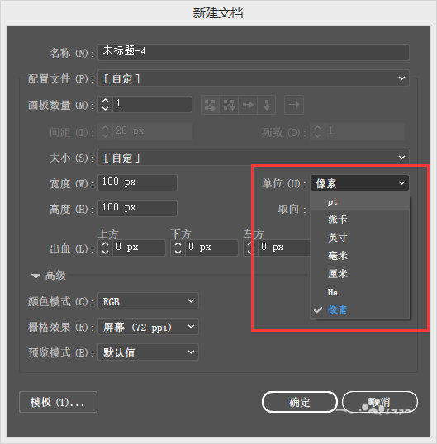Select the grid by column artboard layout icon
This screenshot has height=444, width=437.
229,105
